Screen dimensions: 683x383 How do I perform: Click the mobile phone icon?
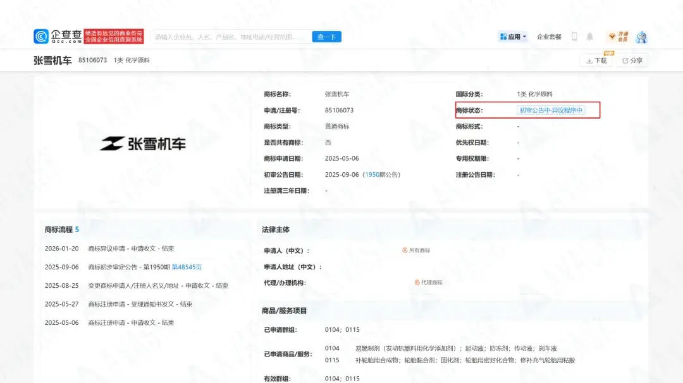(x=574, y=37)
